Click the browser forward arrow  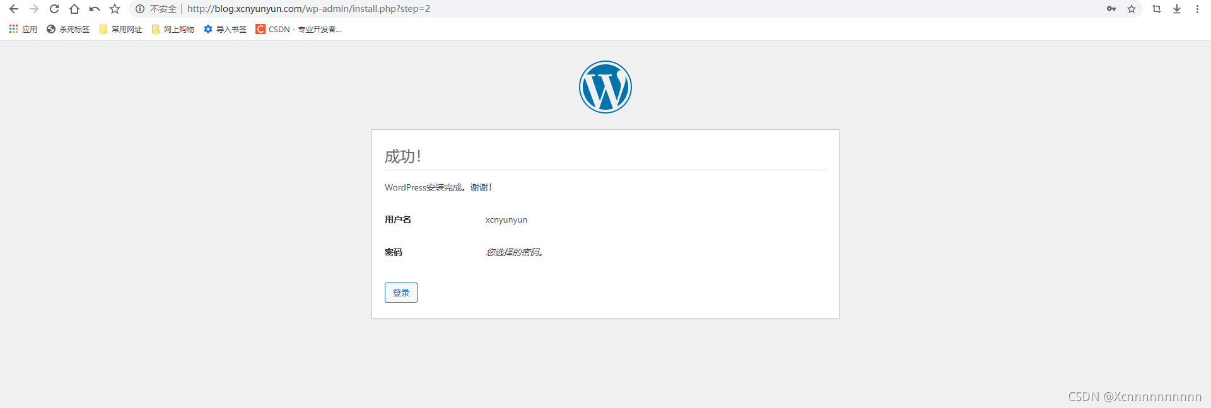34,9
